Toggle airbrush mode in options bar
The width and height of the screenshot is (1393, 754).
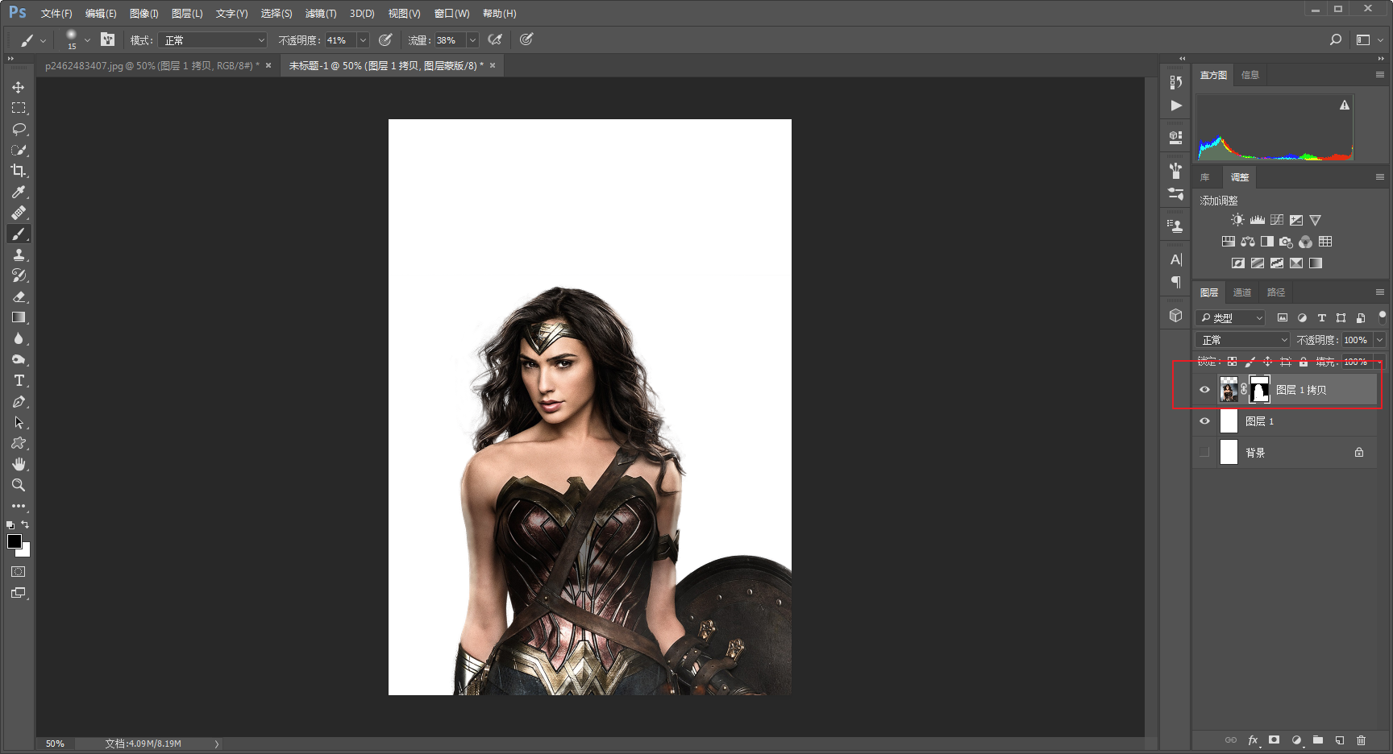[495, 39]
